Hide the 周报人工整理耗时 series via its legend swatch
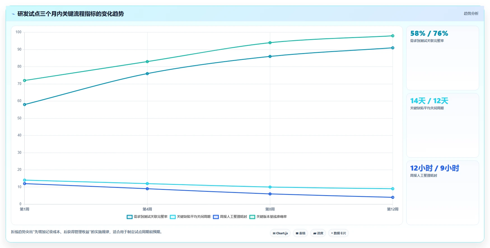This screenshot has height=248, width=490. (216, 217)
